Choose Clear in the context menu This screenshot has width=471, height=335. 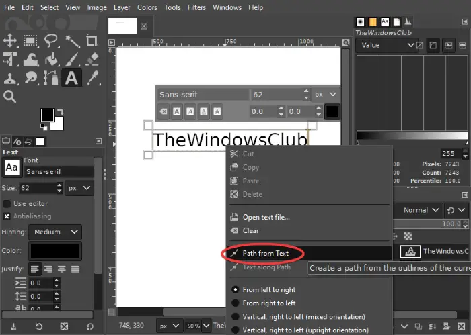point(310,231)
